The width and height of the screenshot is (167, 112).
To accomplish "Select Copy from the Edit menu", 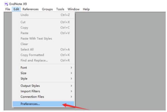I will [x=44, y=28].
